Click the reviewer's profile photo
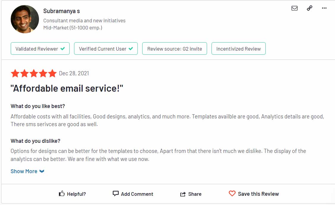The width and height of the screenshot is (335, 205). [x=25, y=19]
